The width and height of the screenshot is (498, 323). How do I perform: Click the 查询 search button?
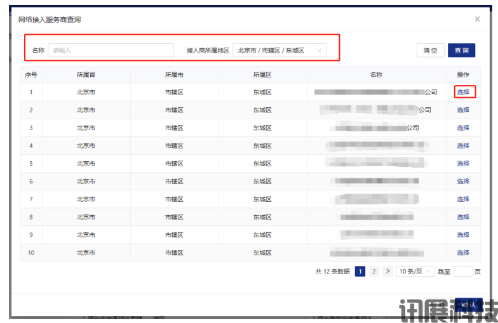click(461, 51)
